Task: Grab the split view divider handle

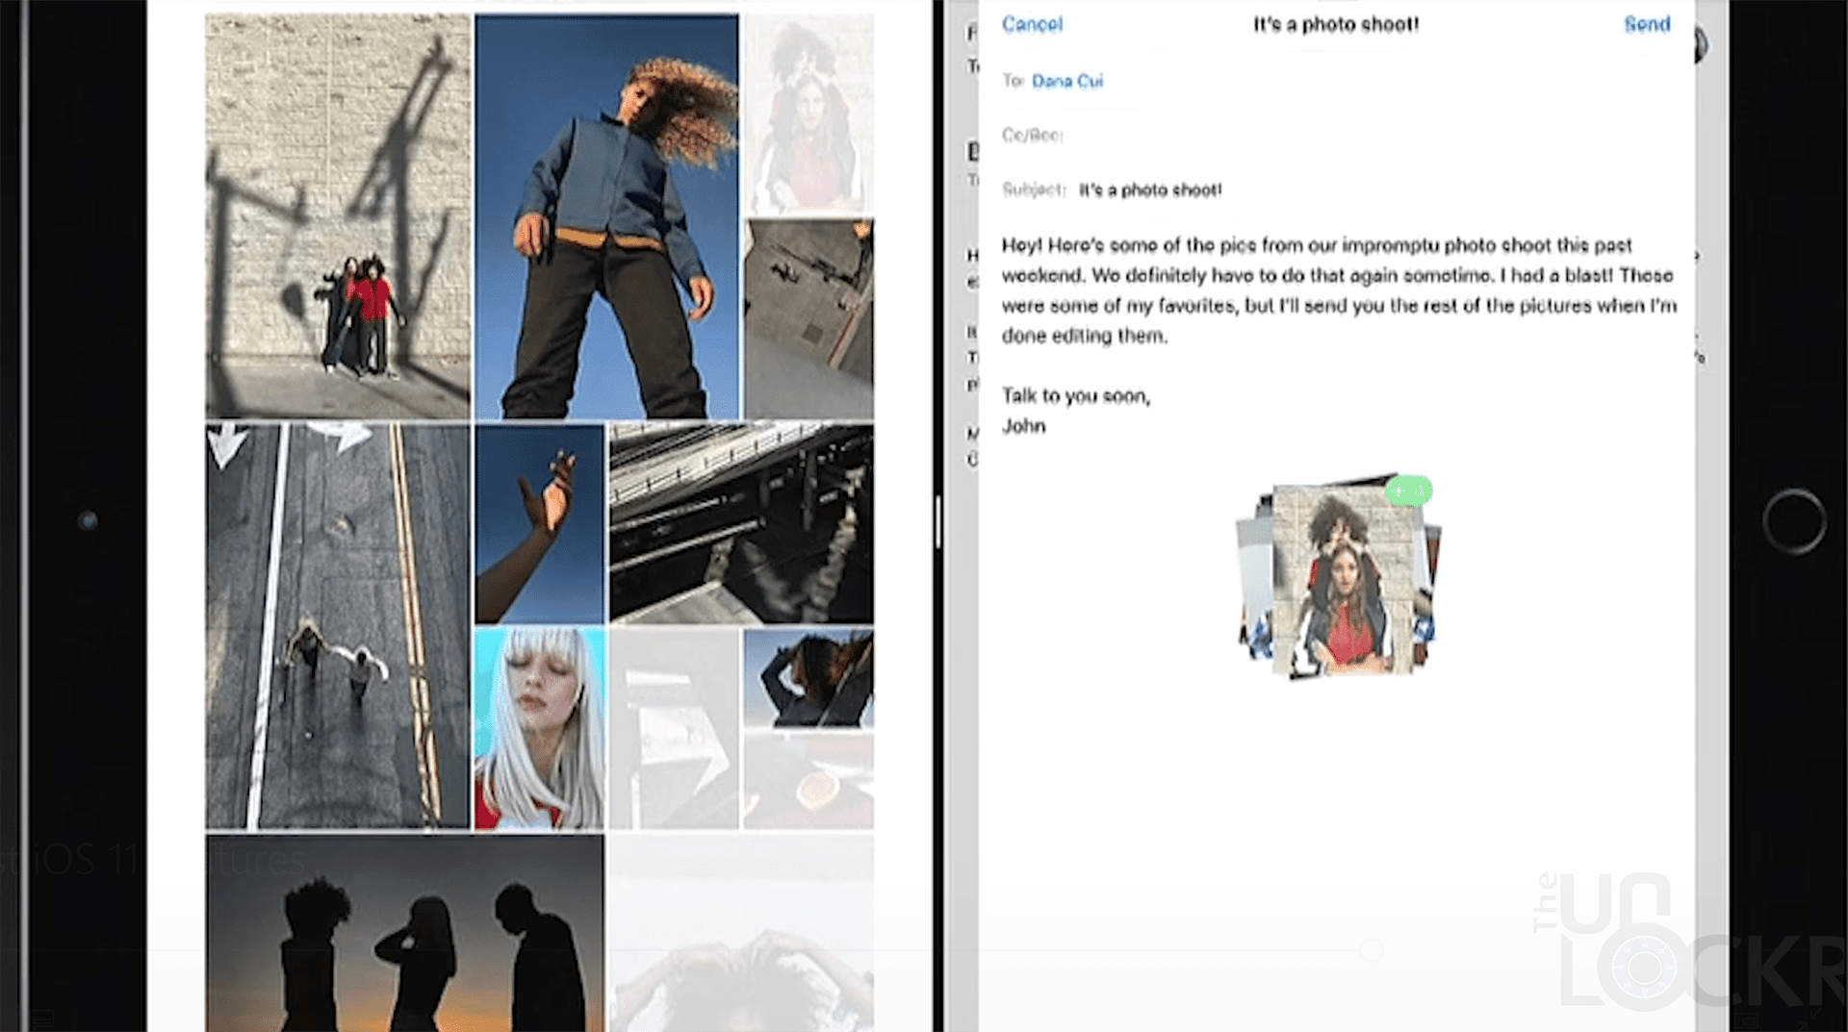Action: point(937,522)
